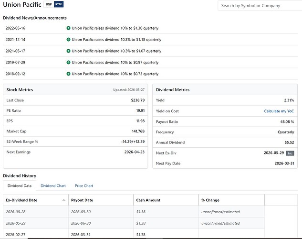Click green up-arrow icon for 2021-12-14 announcement
The height and width of the screenshot is (239, 302).
(68, 40)
